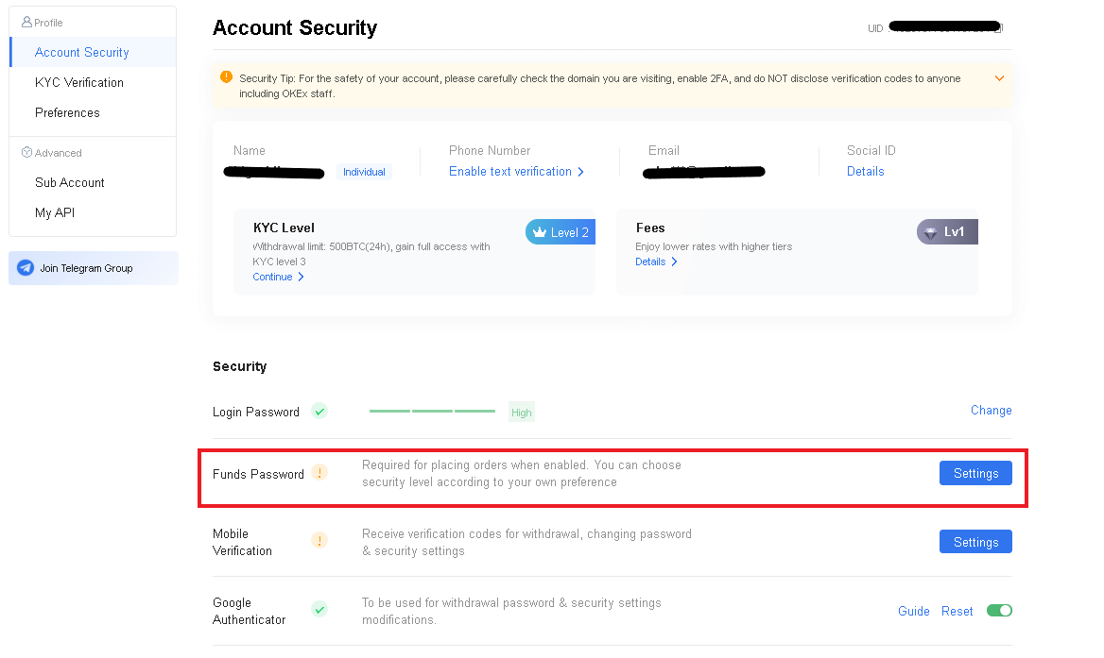Click Change for Login Password
This screenshot has width=1104, height=658.
click(x=991, y=410)
